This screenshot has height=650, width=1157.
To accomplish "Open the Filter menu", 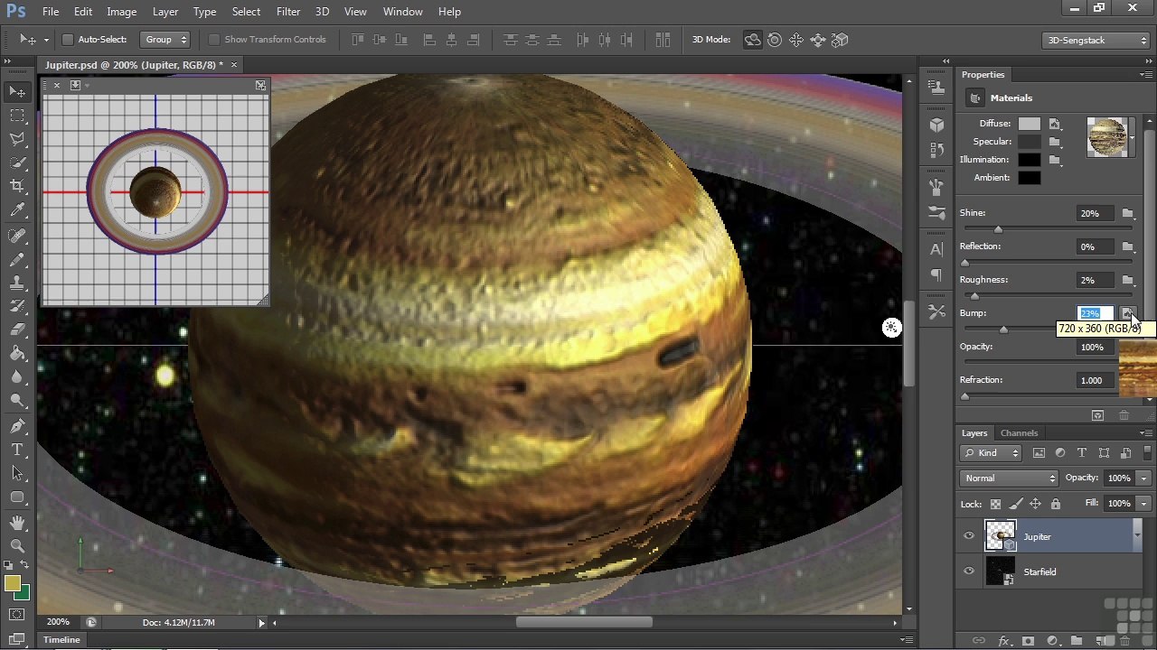I will pos(288,12).
